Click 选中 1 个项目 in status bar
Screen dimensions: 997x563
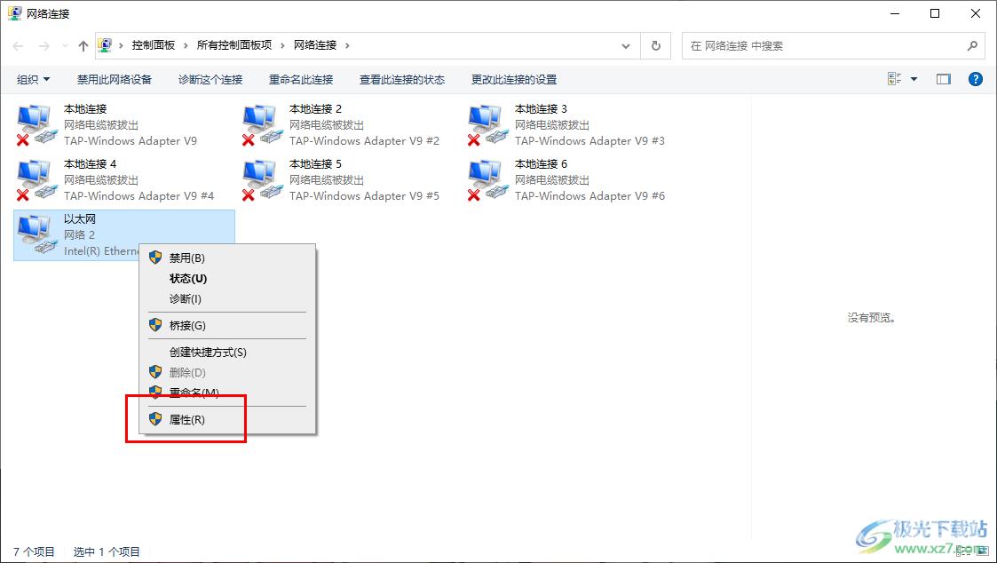click(x=107, y=551)
